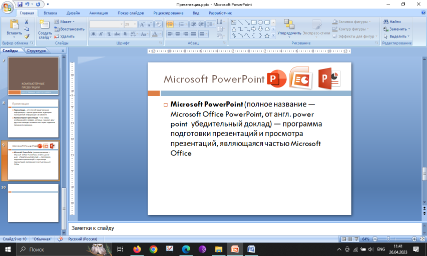This screenshot has height=256, width=427.
Task: Open the Выделить select dropdown
Action: click(396, 36)
